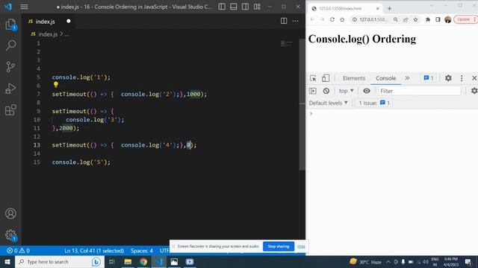478x268 pixels.
Task: Create live expression with eye icon
Action: pyautogui.click(x=367, y=91)
